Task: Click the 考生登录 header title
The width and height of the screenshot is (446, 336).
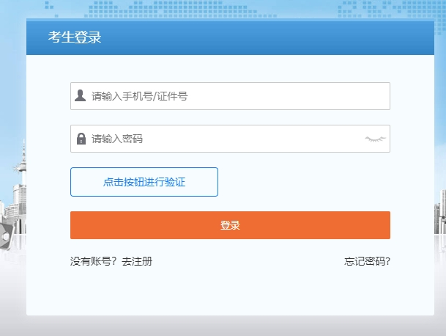Action: coord(75,37)
